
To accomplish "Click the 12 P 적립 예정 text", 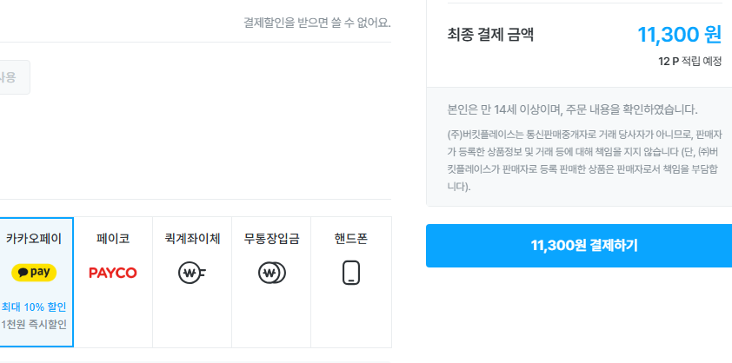I will coord(690,62).
